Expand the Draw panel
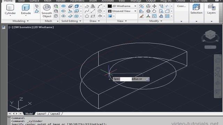 coord(94,21)
